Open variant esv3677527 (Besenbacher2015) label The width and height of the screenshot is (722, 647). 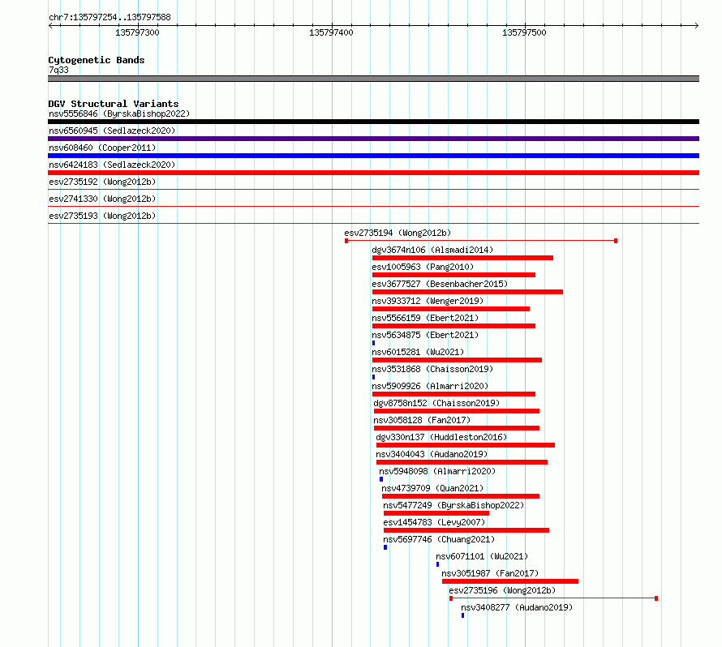pos(440,284)
